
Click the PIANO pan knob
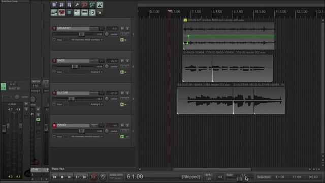point(107,131)
